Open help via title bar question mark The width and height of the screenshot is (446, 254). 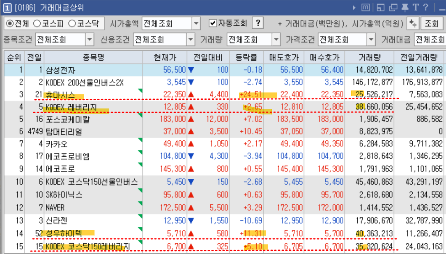coord(425,7)
